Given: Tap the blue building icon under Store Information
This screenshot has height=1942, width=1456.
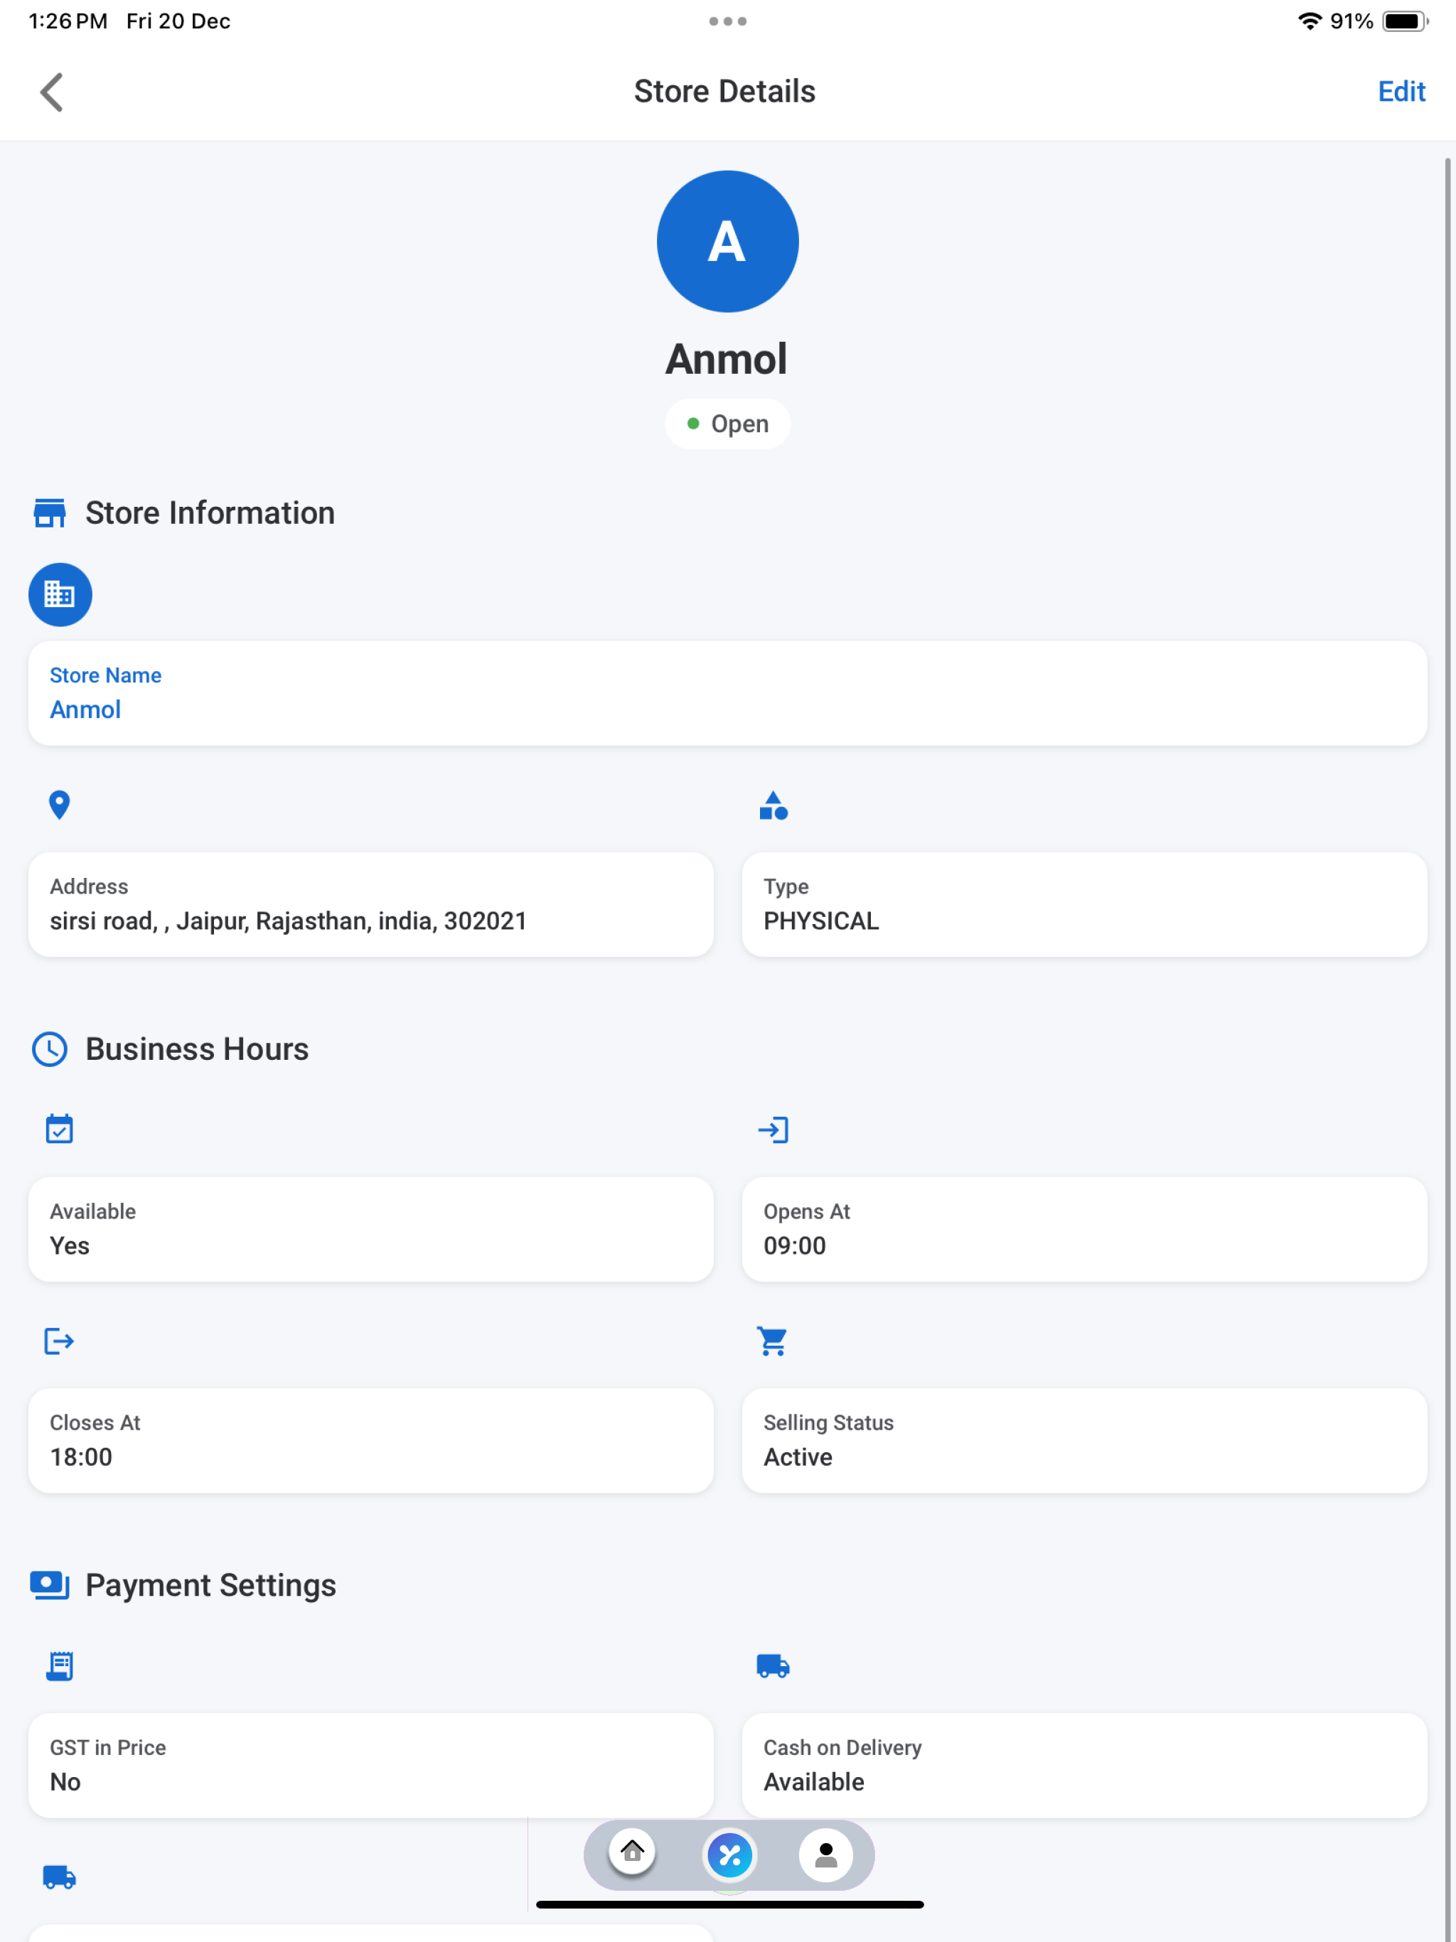Looking at the screenshot, I should coord(60,594).
